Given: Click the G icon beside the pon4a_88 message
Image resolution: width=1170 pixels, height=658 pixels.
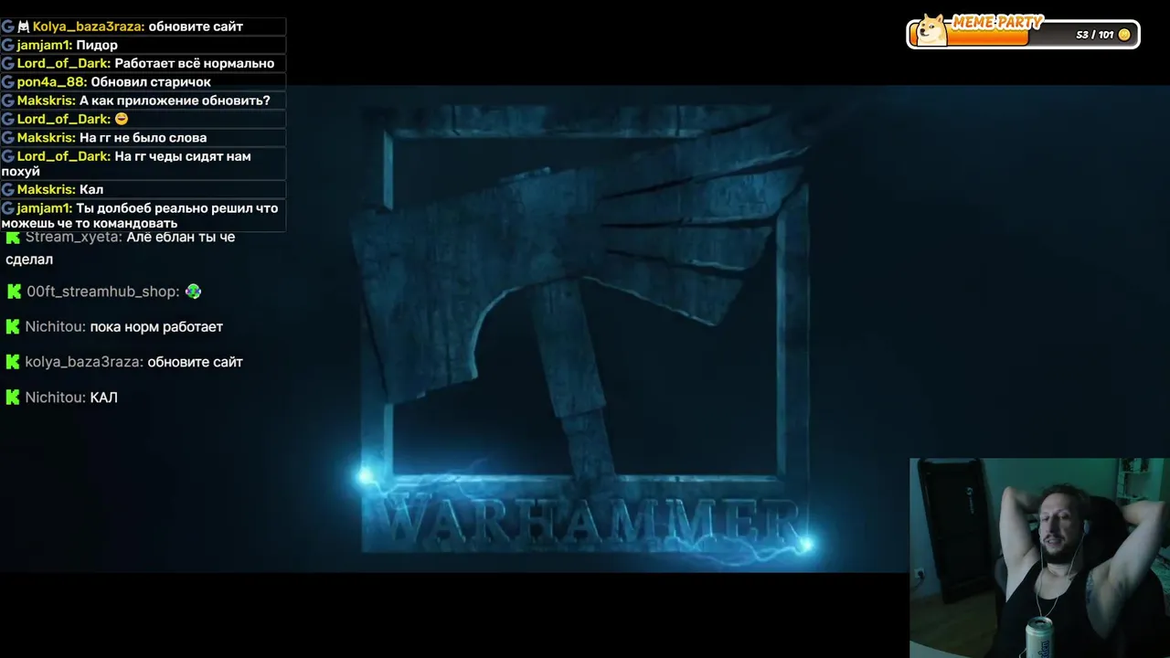Looking at the screenshot, I should 7,81.
